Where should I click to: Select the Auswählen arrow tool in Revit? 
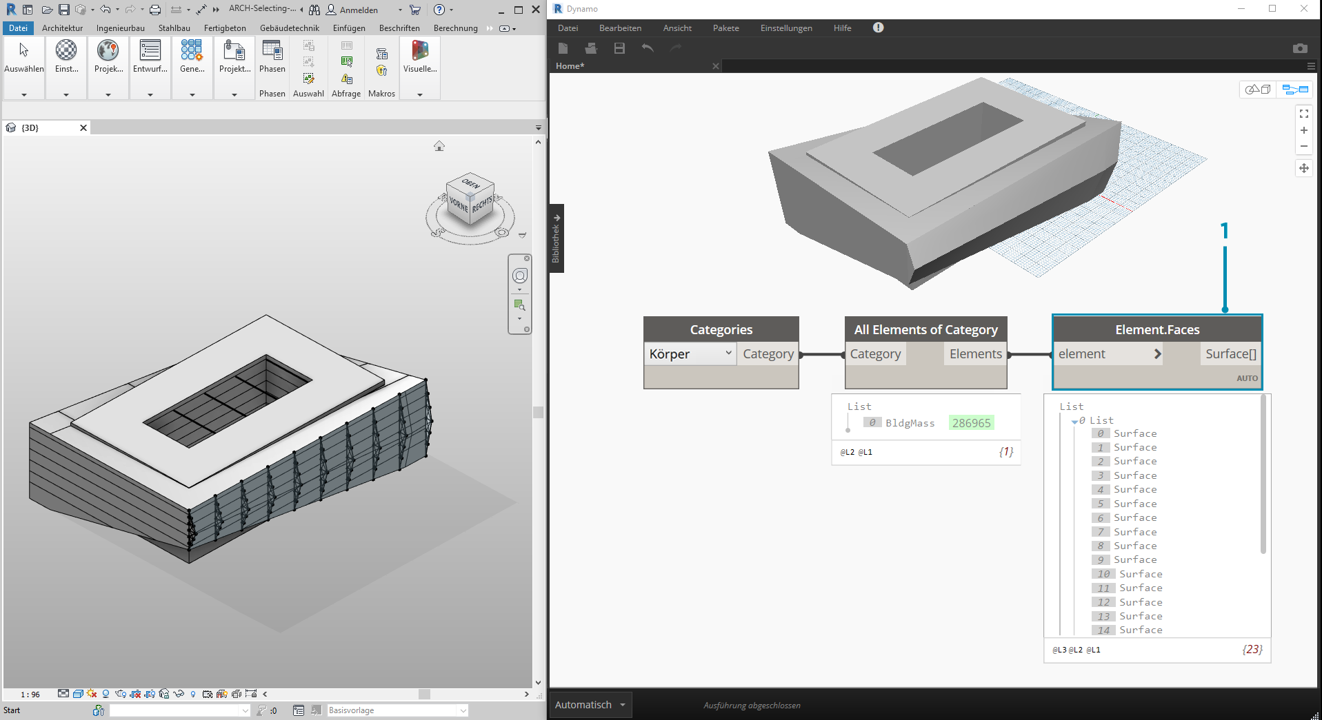24,50
